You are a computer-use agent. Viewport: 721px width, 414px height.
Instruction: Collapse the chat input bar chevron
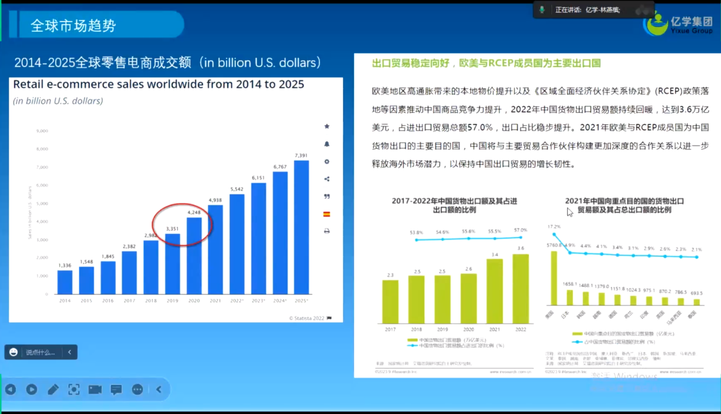pos(69,352)
